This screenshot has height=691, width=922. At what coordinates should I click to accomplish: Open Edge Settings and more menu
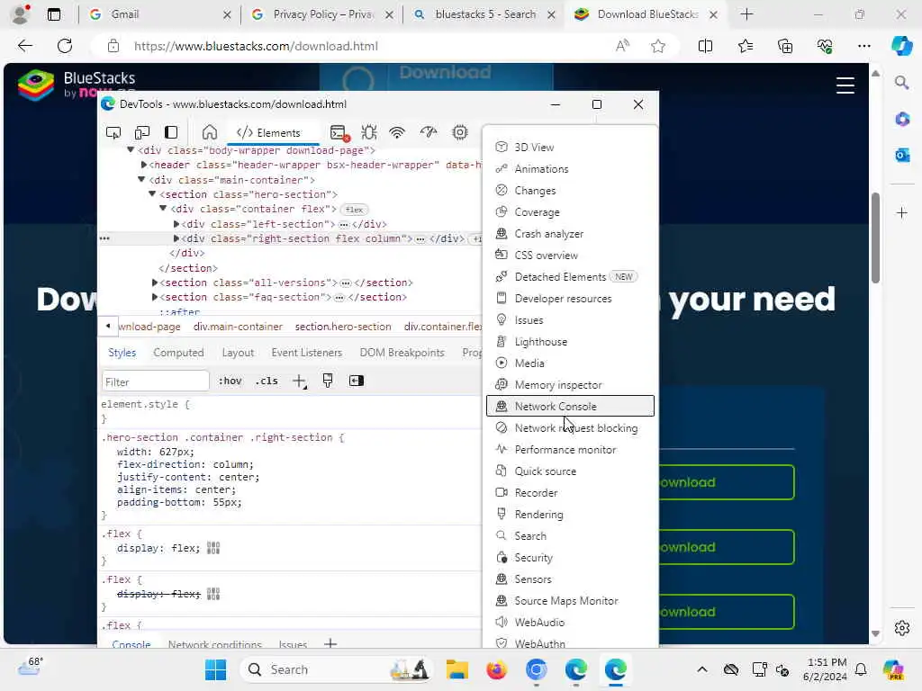pos(863,46)
